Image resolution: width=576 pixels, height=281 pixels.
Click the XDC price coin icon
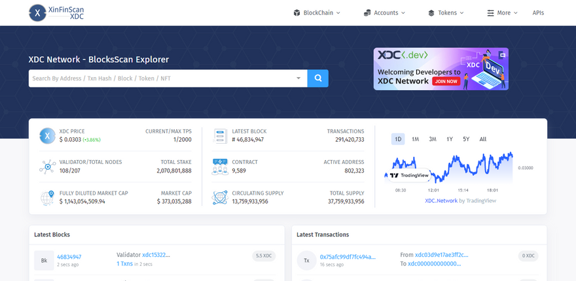click(47, 135)
